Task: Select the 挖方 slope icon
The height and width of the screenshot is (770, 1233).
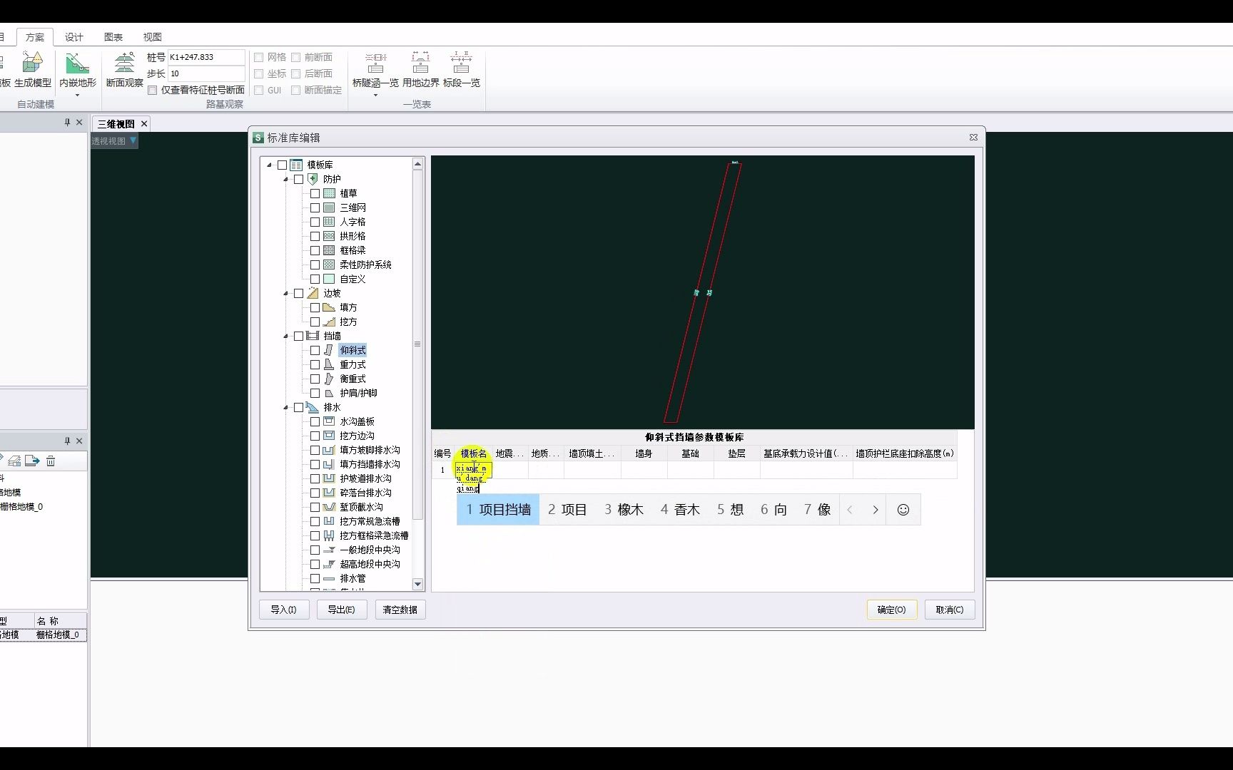Action: tap(329, 322)
